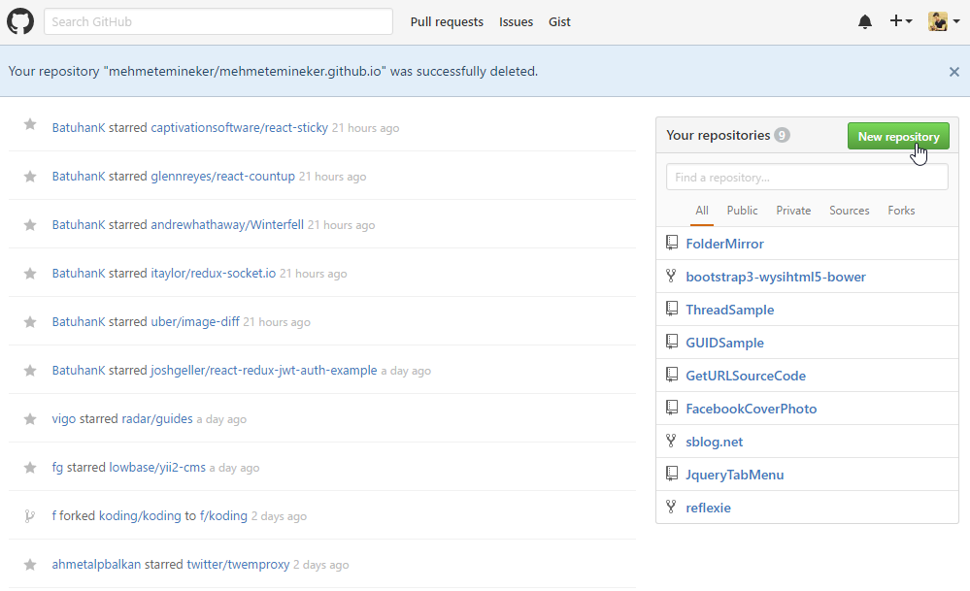The width and height of the screenshot is (970, 591).
Task: Click star icon on radar/guides event
Action: (x=30, y=419)
